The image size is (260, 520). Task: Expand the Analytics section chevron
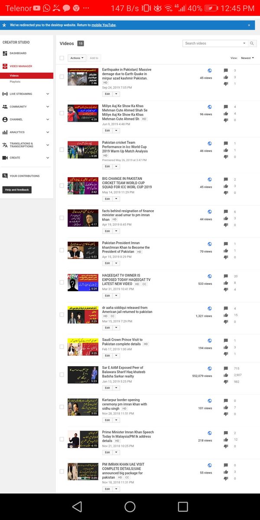[48, 132]
